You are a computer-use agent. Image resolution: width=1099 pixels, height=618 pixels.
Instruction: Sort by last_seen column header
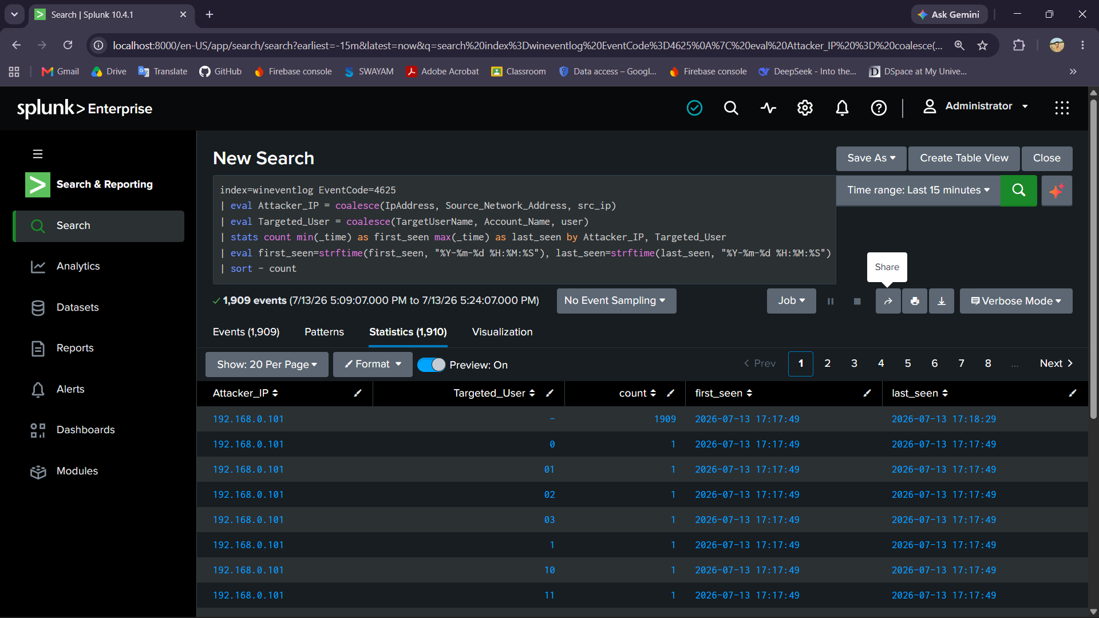pos(920,393)
